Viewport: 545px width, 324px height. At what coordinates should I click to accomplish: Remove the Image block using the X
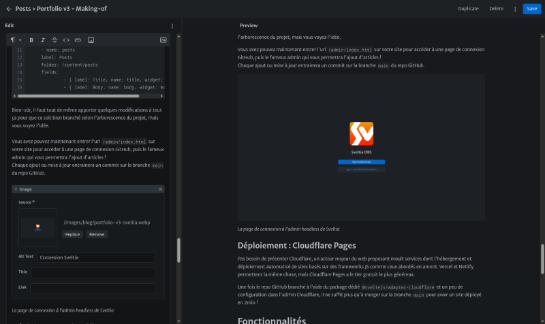pyautogui.click(x=161, y=189)
